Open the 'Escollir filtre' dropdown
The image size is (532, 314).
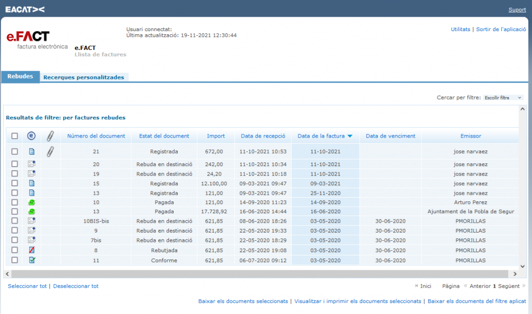coord(503,98)
